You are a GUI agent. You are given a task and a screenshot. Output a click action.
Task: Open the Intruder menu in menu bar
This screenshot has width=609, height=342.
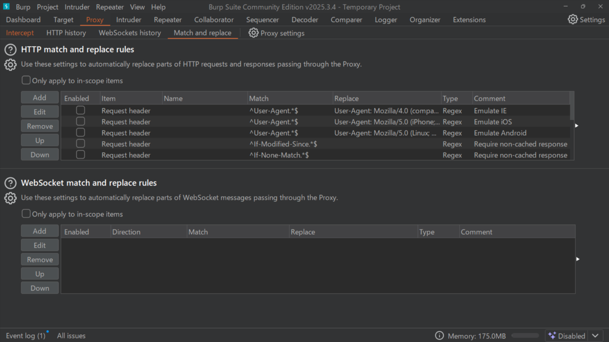[x=77, y=7]
